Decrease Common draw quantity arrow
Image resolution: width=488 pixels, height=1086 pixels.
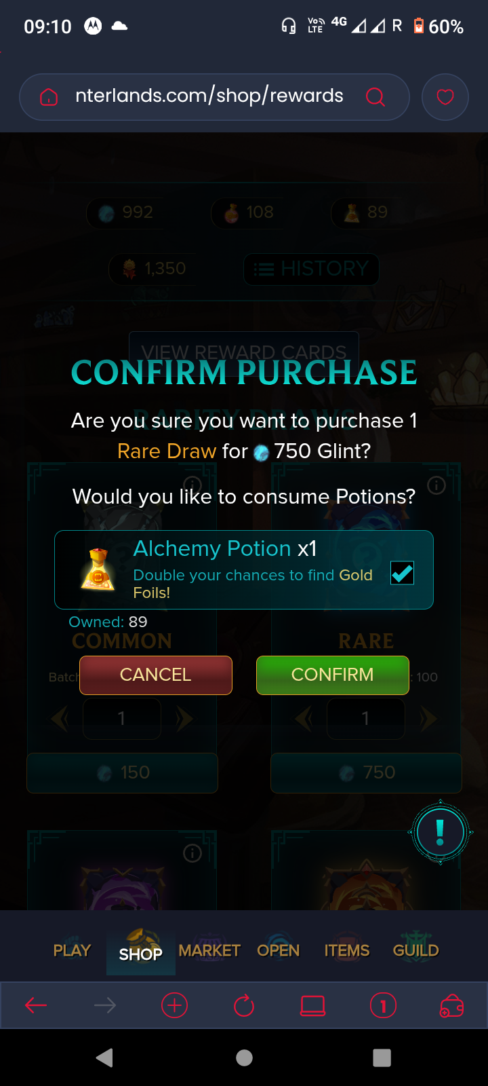(x=60, y=719)
